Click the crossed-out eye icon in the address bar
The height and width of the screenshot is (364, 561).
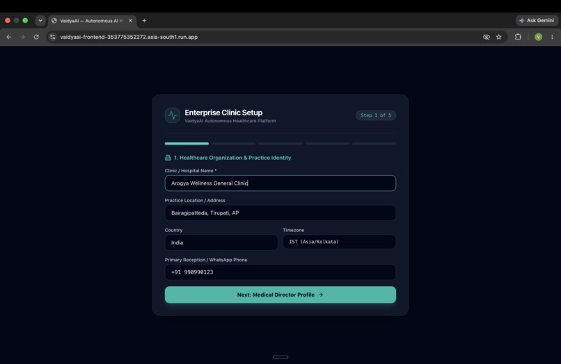point(487,37)
